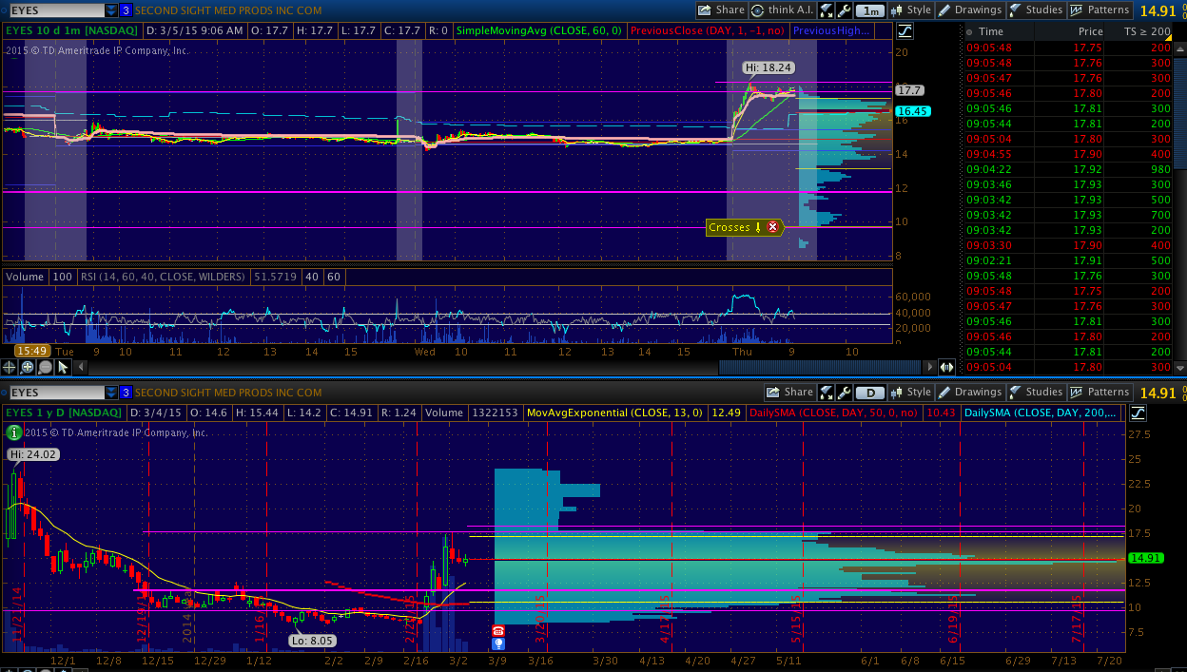
Task: Open chart settings wrench in top chart
Action: [x=843, y=10]
